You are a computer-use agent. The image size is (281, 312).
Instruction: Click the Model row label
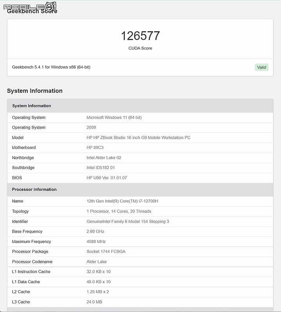[18, 137]
